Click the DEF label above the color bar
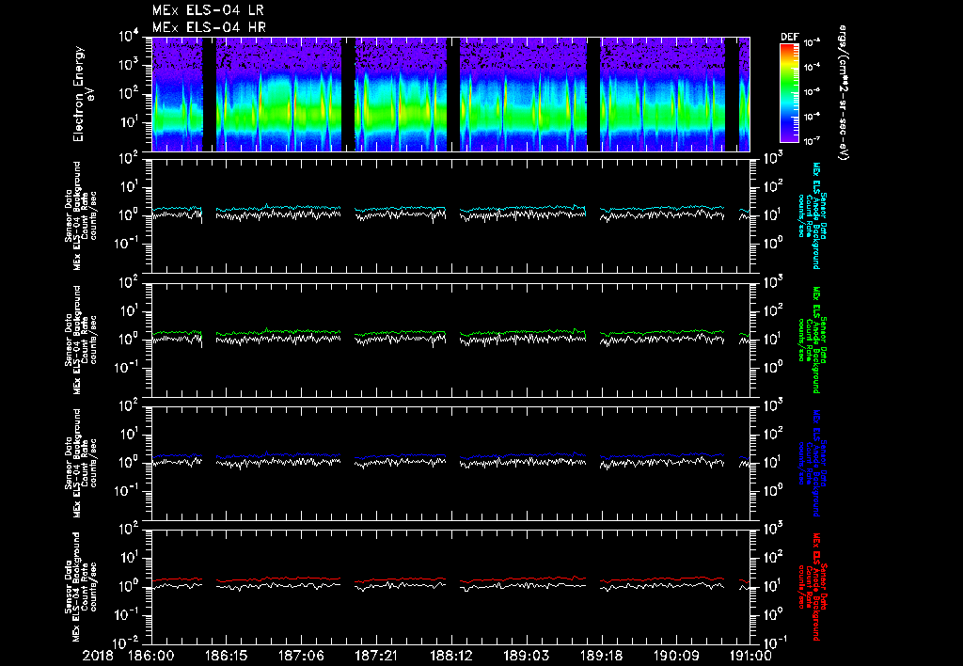 click(790, 37)
